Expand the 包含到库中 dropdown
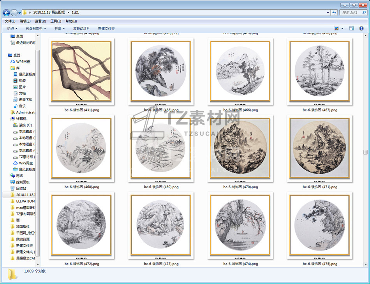This screenshot has height=284, width=370. (36, 28)
